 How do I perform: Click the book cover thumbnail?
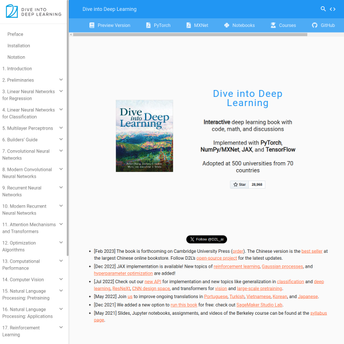click(x=144, y=136)
